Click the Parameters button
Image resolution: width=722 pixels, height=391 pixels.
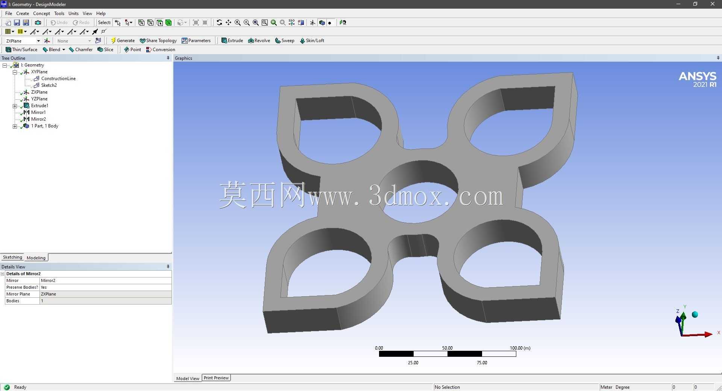point(196,41)
